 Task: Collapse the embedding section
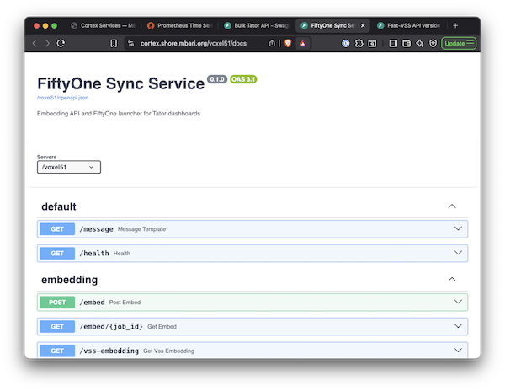(452, 280)
